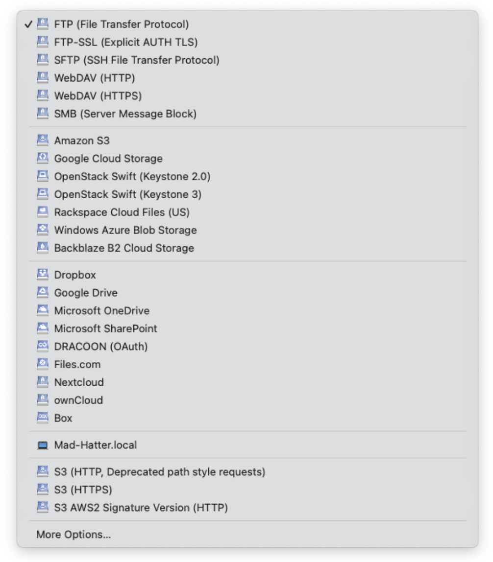
Task: Select Nextcloud connection type
Action: [78, 382]
